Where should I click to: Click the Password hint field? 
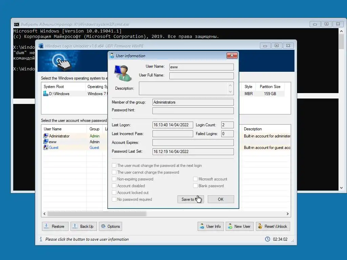(x=193, y=110)
